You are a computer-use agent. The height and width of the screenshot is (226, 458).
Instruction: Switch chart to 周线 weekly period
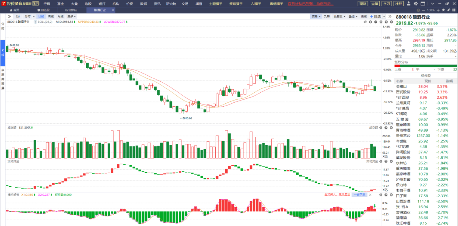click(51, 16)
